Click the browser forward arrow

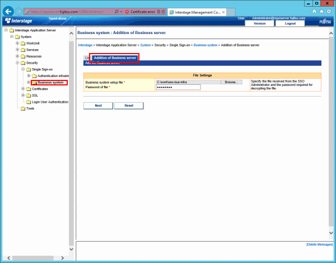tap(19, 12)
